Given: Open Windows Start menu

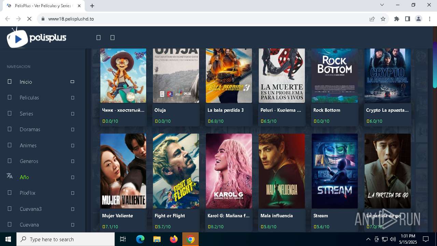Looking at the screenshot, I should tap(8, 239).
